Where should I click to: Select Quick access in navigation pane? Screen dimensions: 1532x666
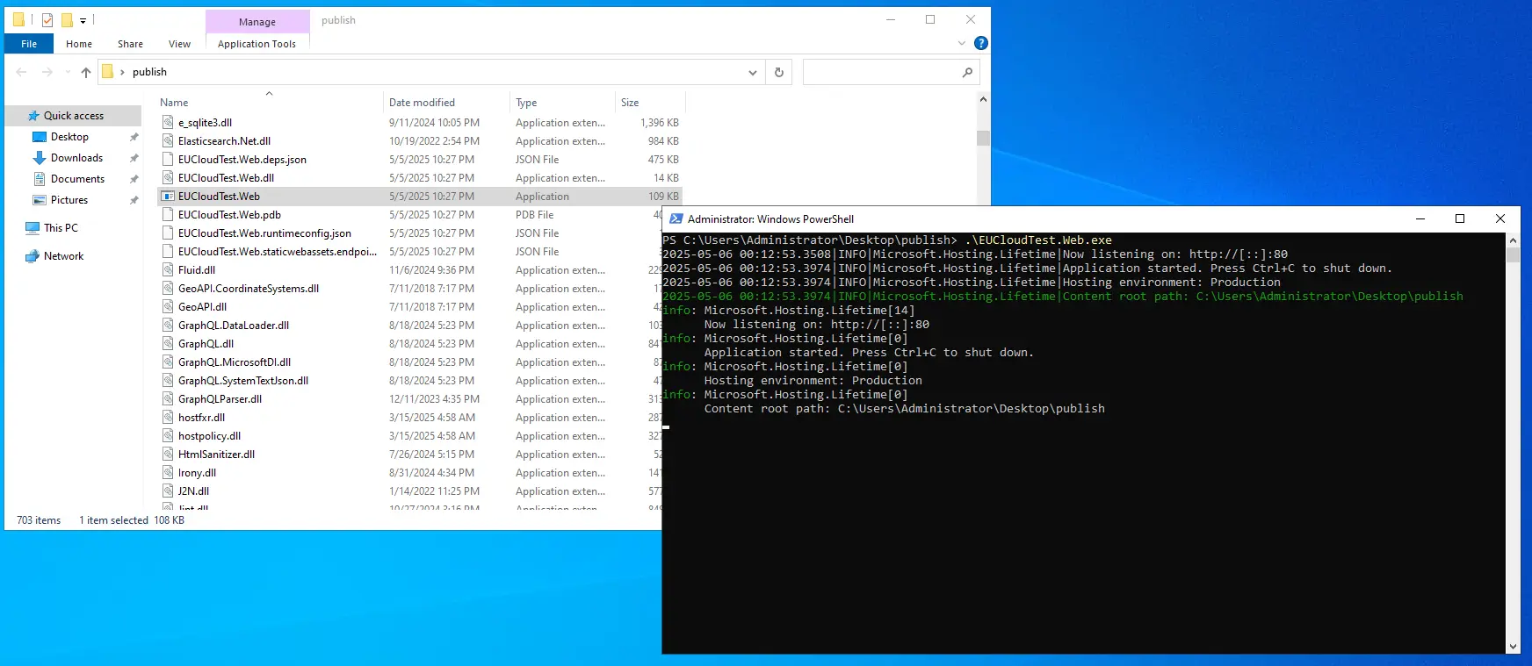point(74,116)
